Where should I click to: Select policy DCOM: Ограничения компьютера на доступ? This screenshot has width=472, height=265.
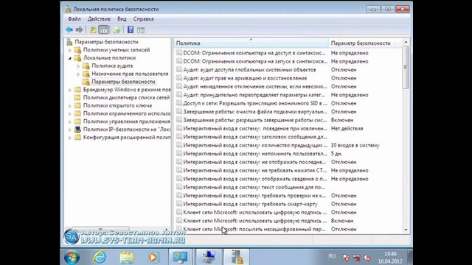tap(254, 53)
